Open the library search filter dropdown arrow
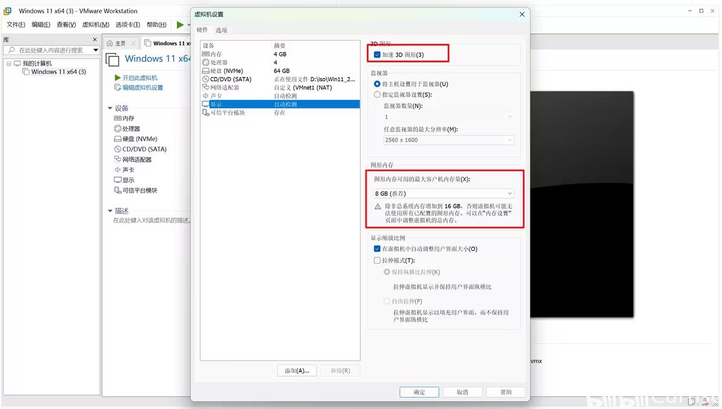 [96, 50]
